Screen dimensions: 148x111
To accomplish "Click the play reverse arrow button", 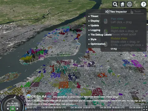I will coord(8,109).
